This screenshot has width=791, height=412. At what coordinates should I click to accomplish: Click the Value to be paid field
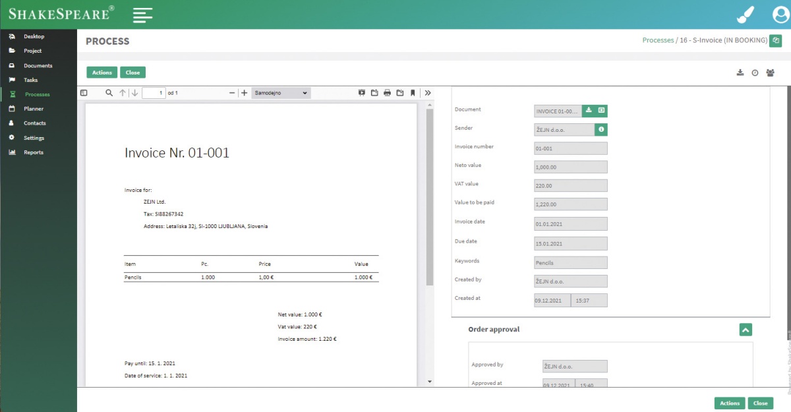tap(570, 204)
